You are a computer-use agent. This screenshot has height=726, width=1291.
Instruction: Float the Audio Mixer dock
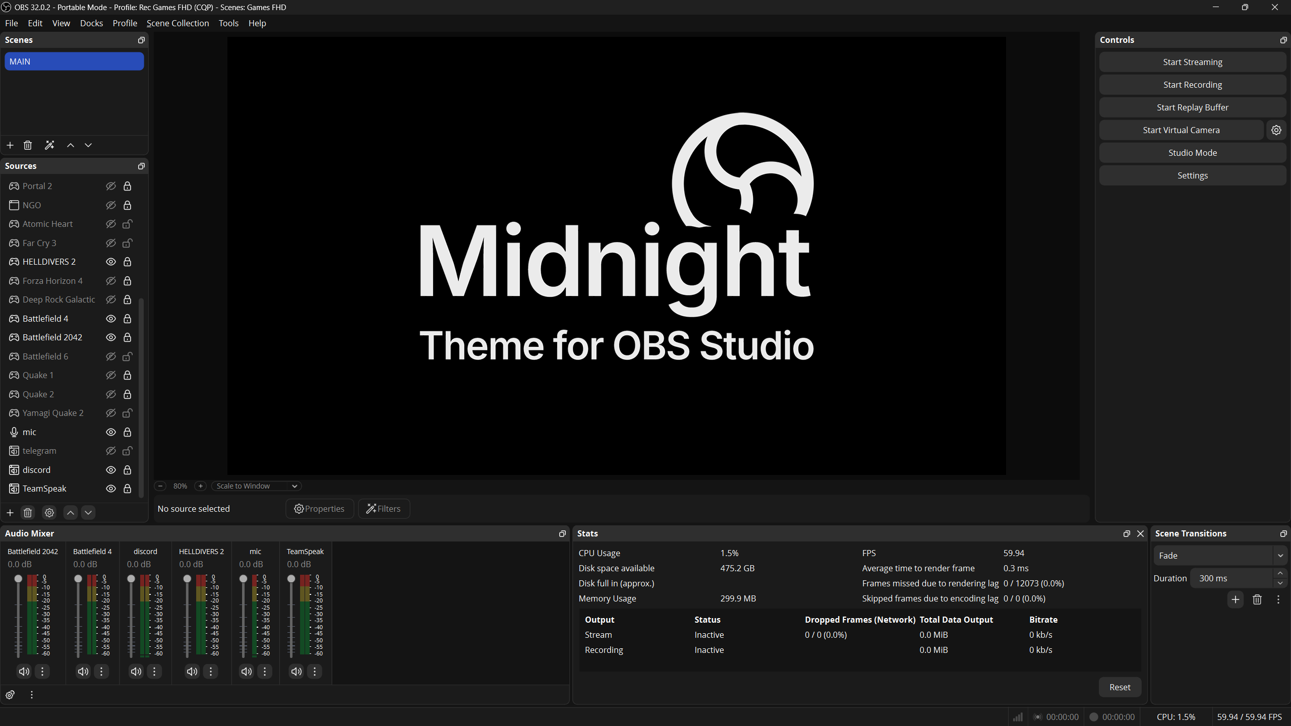(x=562, y=533)
